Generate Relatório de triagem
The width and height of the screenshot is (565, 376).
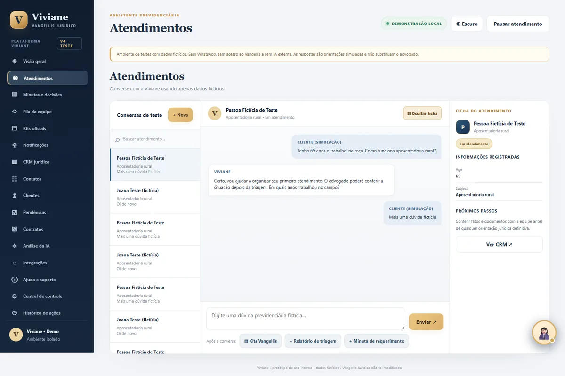[x=313, y=341]
